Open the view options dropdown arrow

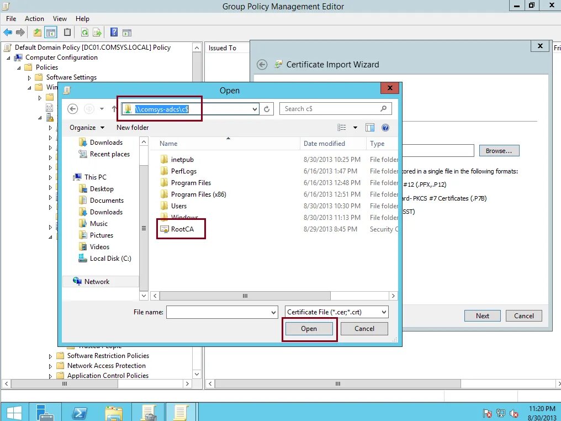point(355,128)
